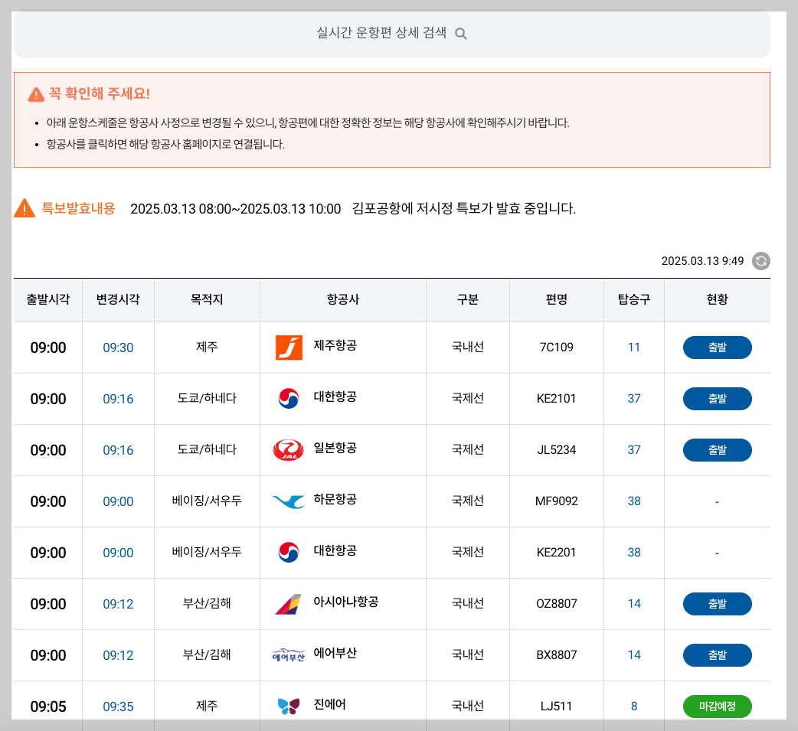Click the 마감예정 status button for LJ511
Viewport: 798px width, 731px height.
[x=717, y=706]
